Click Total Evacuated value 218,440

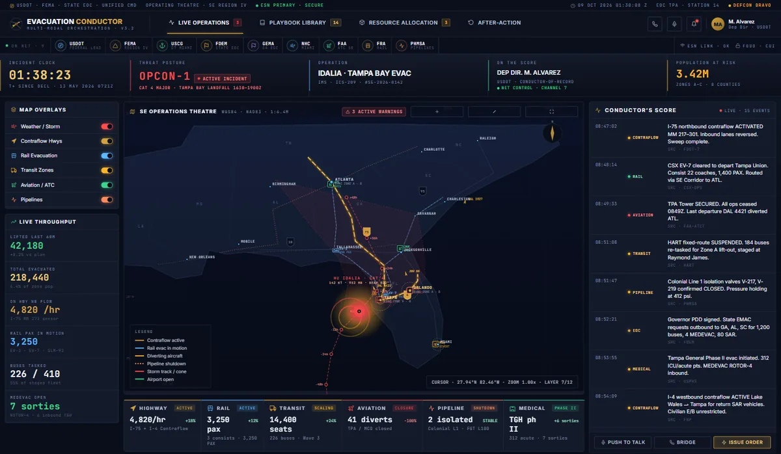[x=31, y=278]
